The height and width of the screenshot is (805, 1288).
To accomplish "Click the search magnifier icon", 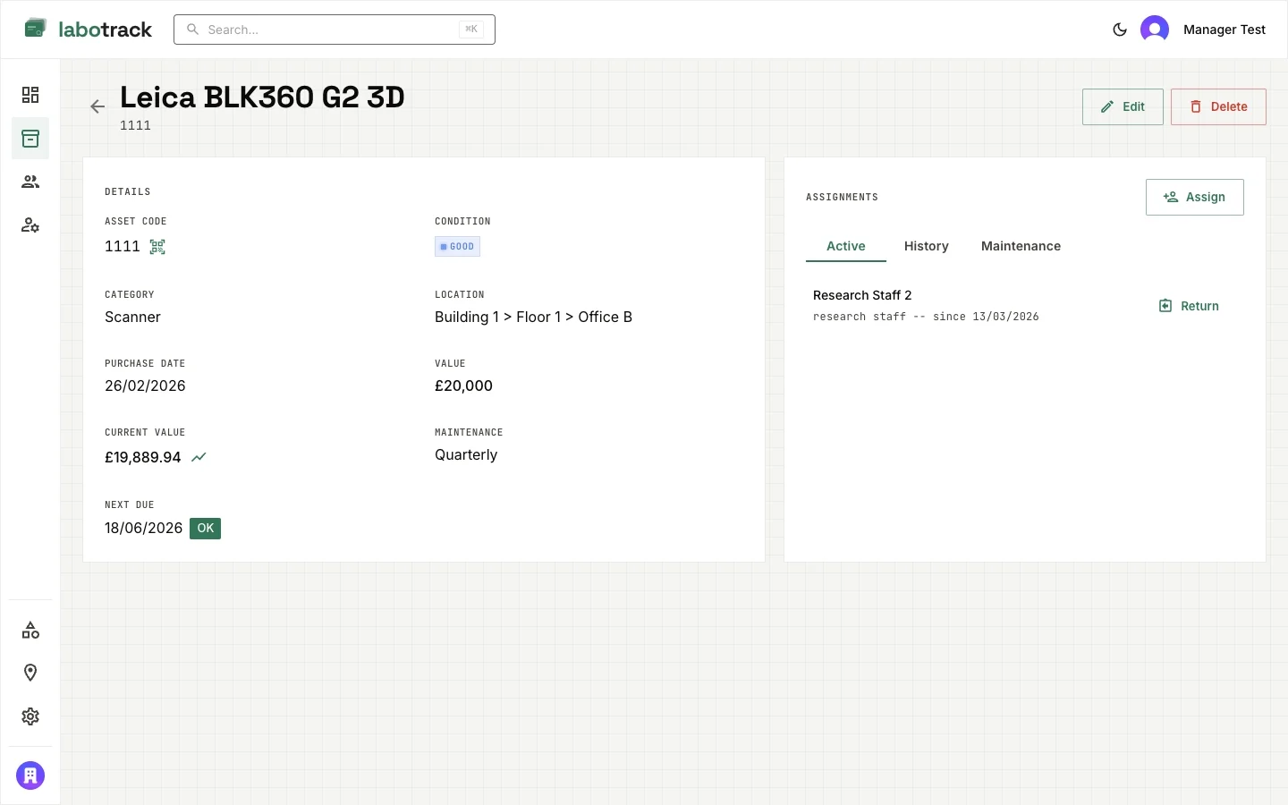I will click(x=192, y=30).
